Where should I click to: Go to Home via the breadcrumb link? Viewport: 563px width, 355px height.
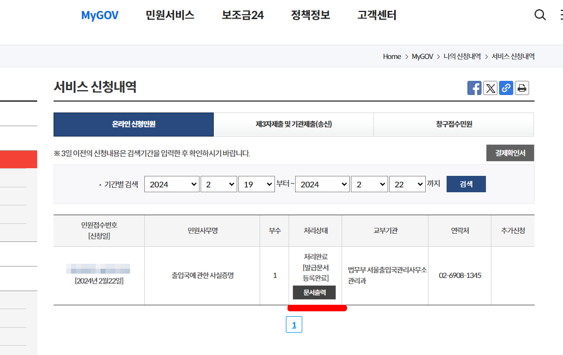point(392,56)
